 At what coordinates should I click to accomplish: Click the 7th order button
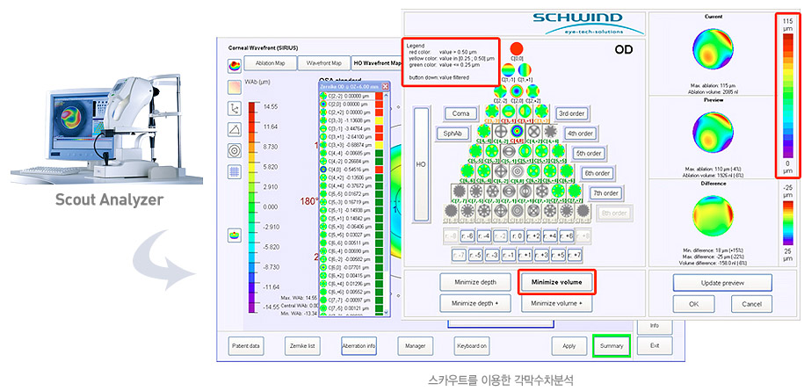[x=606, y=193]
